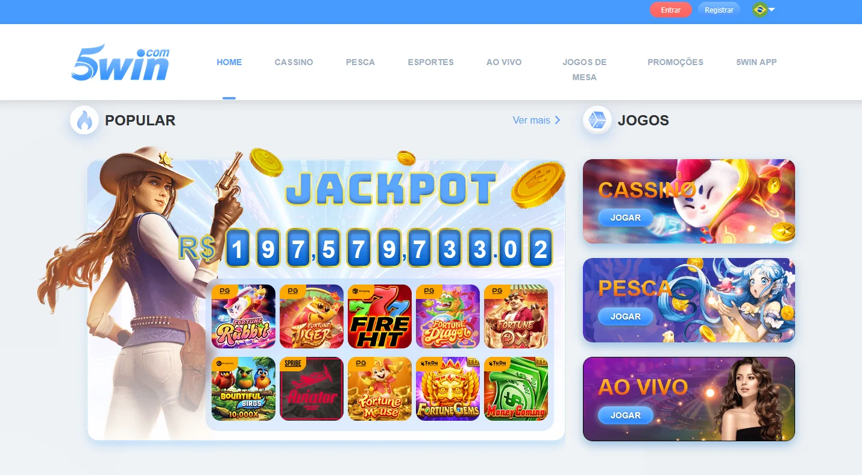Play the Fortune Ox game tile

pyautogui.click(x=516, y=316)
